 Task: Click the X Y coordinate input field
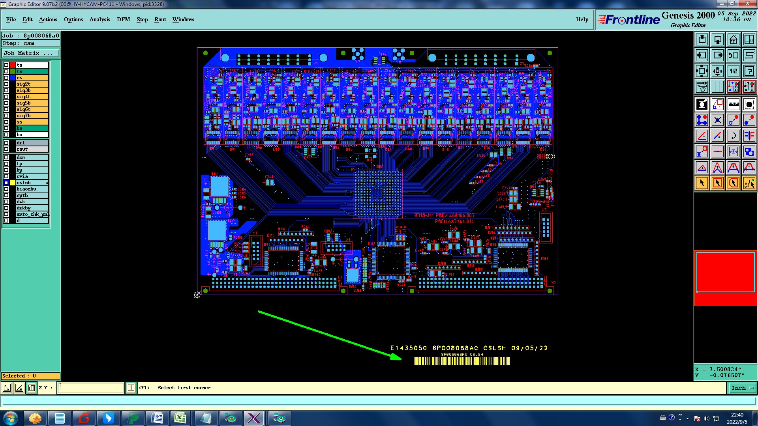(91, 388)
